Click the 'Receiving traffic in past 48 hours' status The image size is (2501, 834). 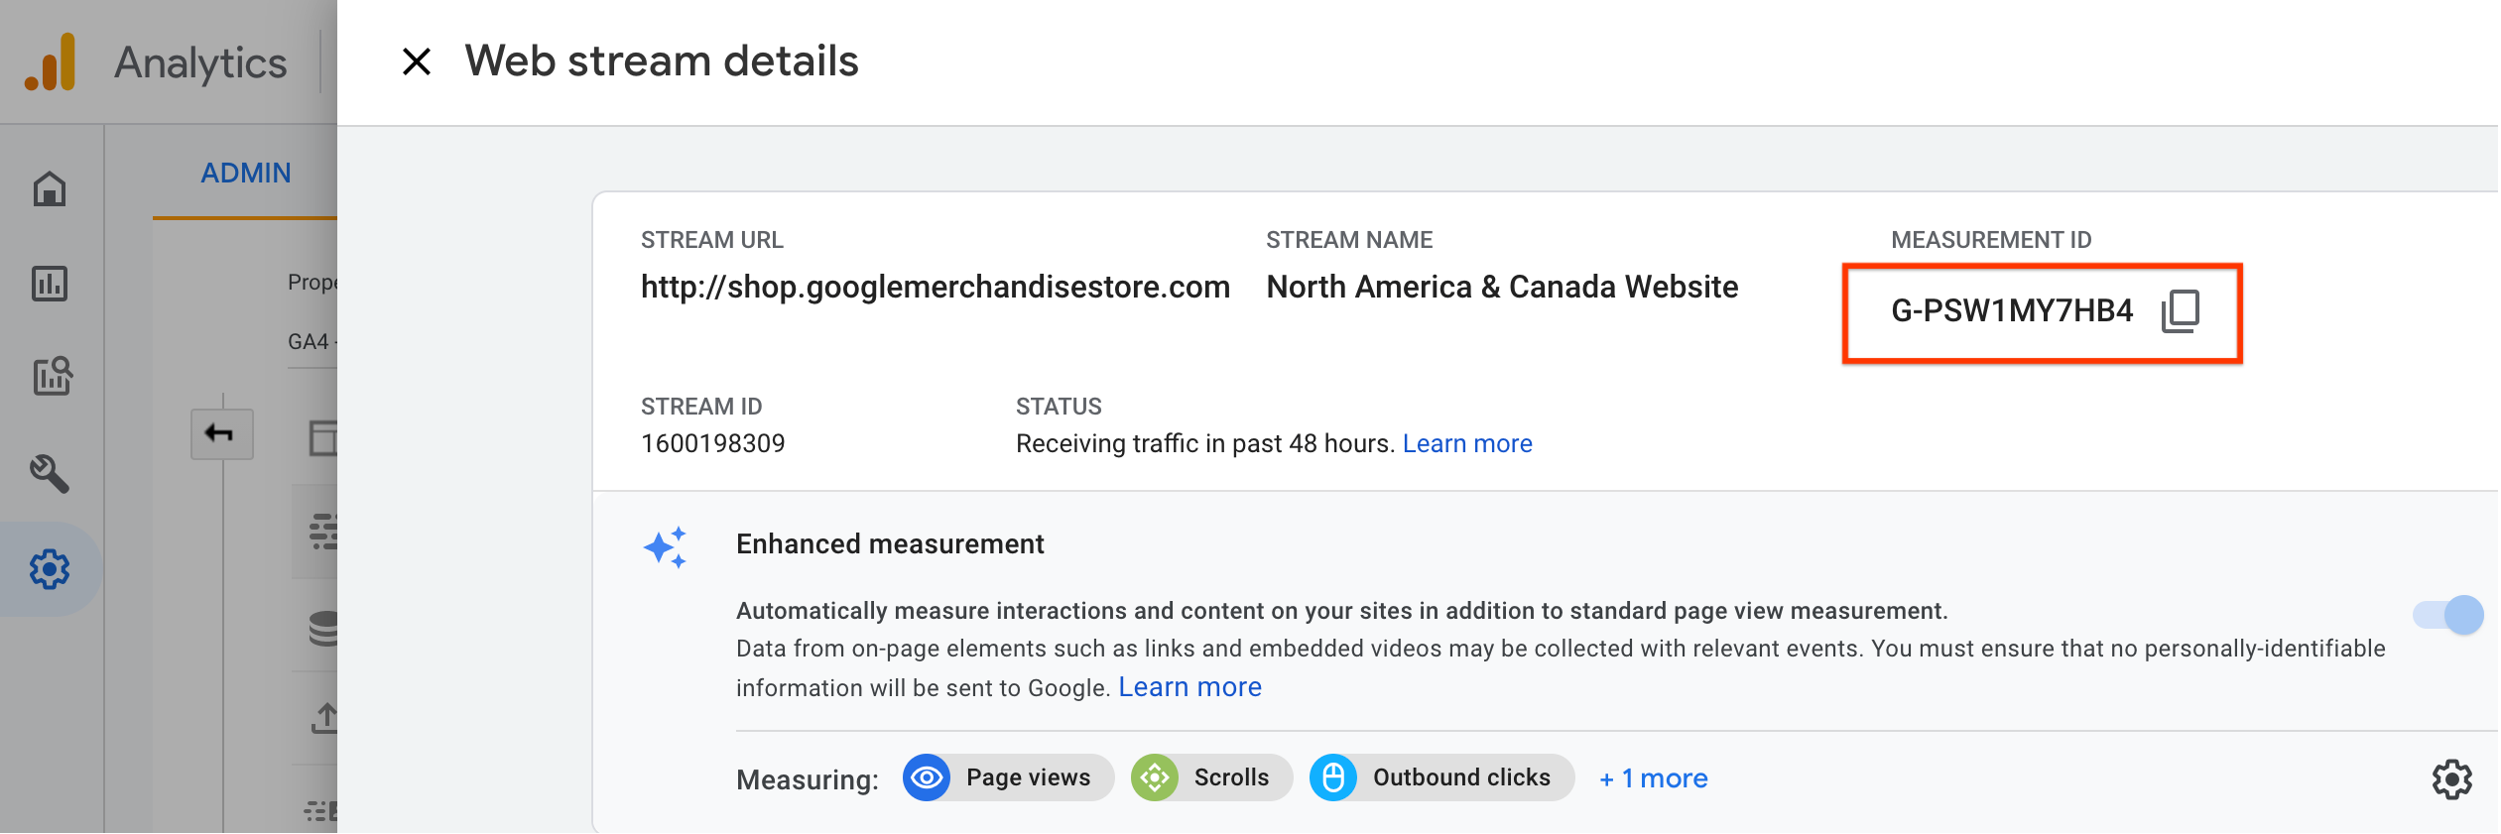1205,443
